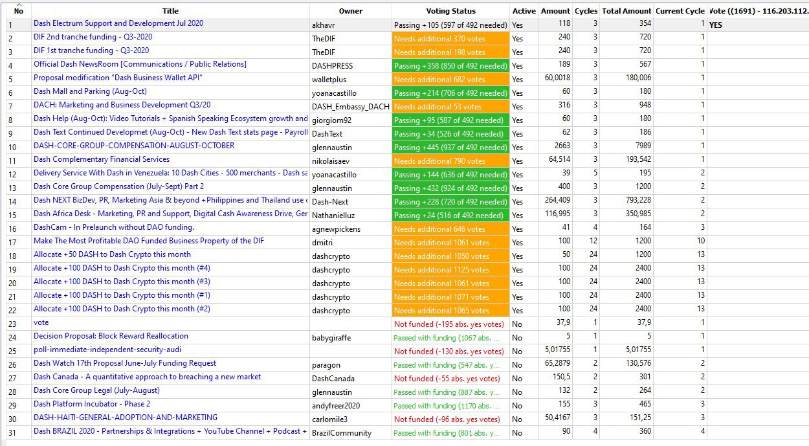Image resolution: width=809 pixels, height=446 pixels.
Task: Open DIF 2nd tranche funding - Q3-2020 link
Action: click(93, 37)
